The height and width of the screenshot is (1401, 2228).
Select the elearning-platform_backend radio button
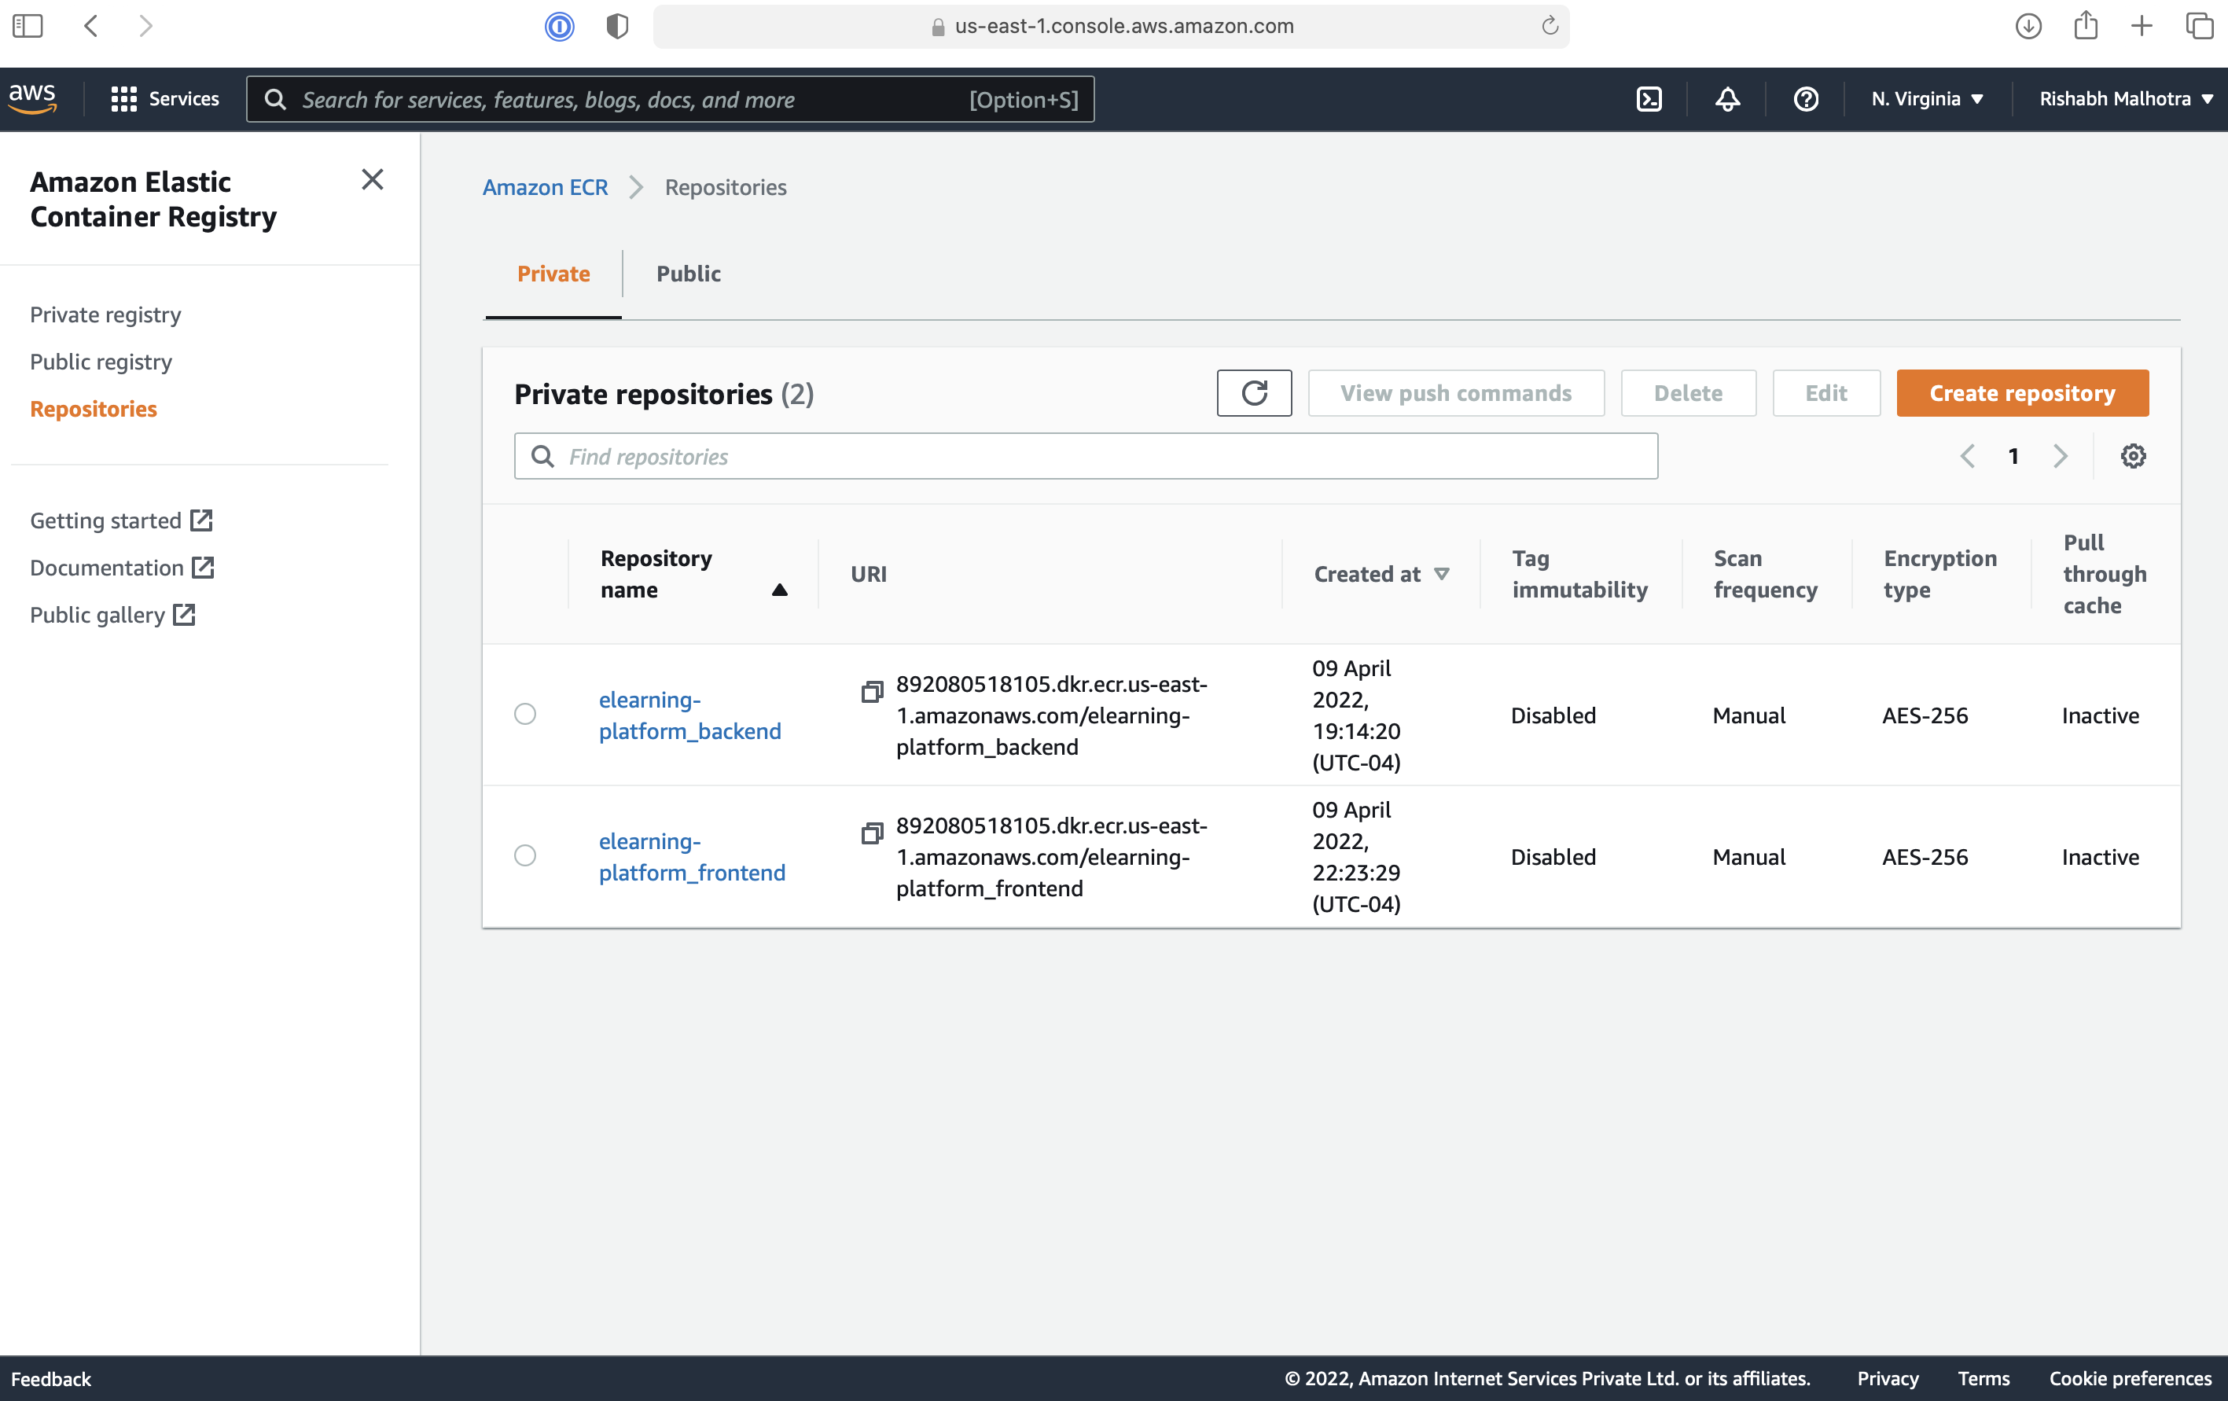(x=524, y=715)
